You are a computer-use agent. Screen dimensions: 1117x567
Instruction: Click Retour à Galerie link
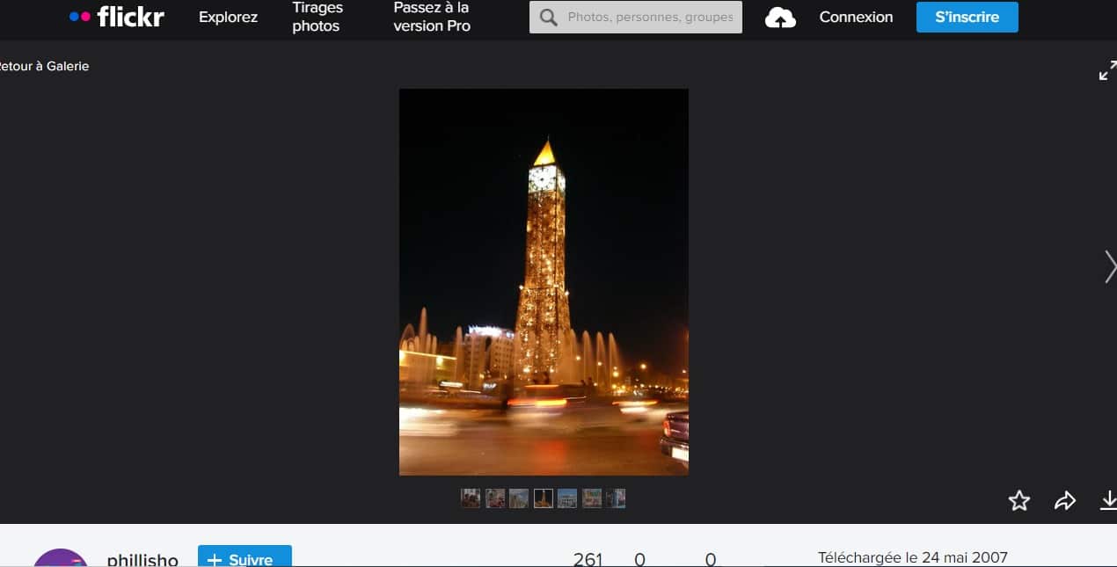pyautogui.click(x=44, y=65)
